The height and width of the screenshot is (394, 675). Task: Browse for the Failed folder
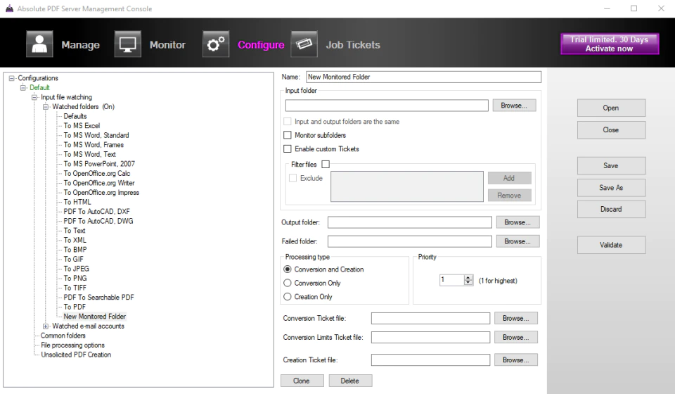click(x=517, y=241)
